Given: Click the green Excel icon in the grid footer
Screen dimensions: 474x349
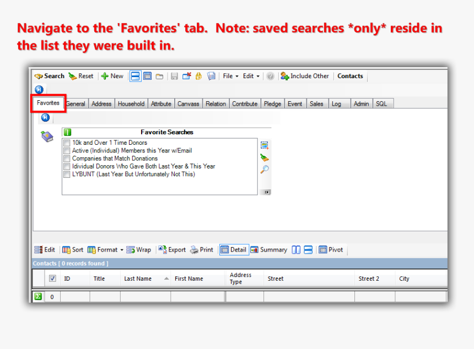Looking at the screenshot, I should tap(38, 297).
